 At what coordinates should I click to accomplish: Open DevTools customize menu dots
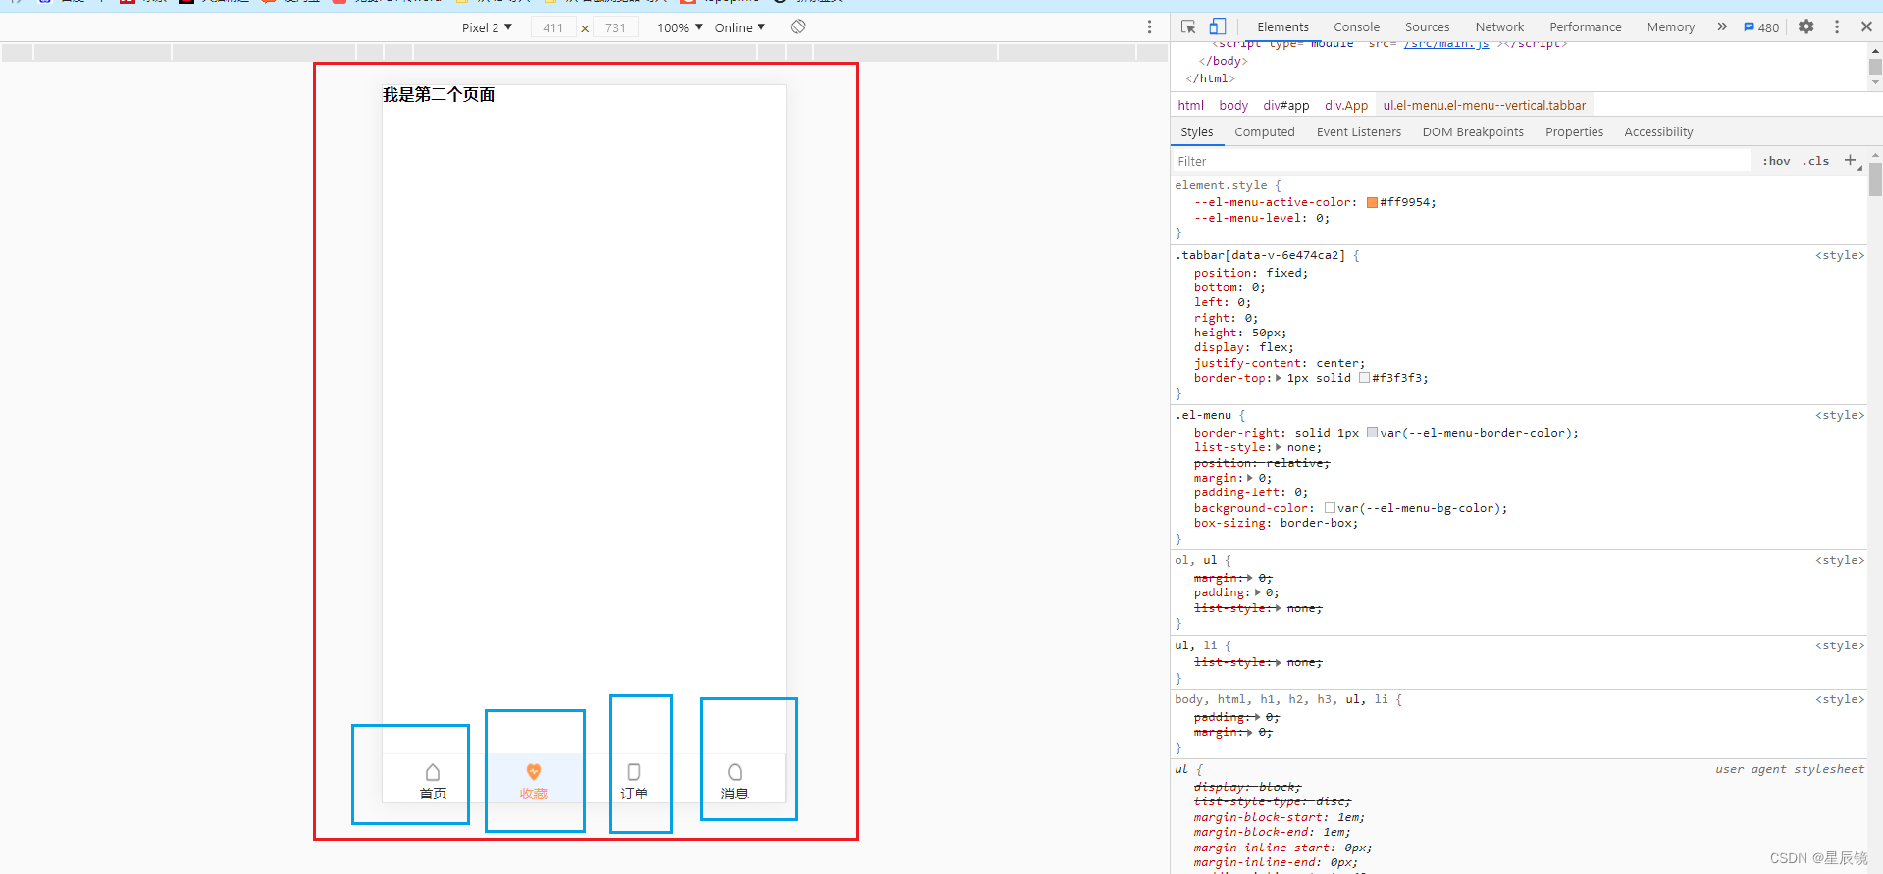(1837, 27)
